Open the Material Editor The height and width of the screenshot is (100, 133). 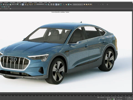(64, 4)
